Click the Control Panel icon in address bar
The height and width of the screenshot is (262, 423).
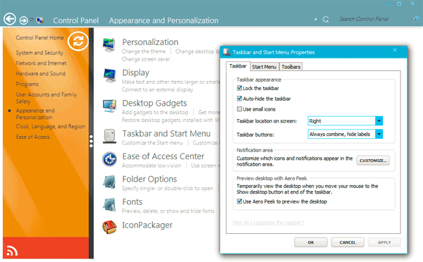(40, 20)
